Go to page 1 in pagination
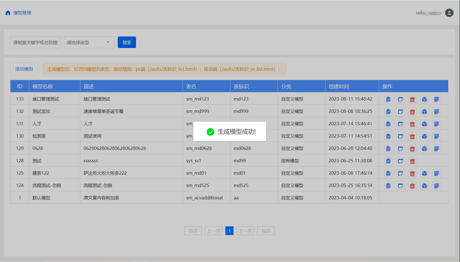 tap(229, 231)
